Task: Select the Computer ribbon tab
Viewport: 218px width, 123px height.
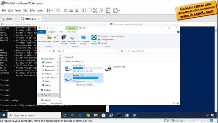Action: 51,32
